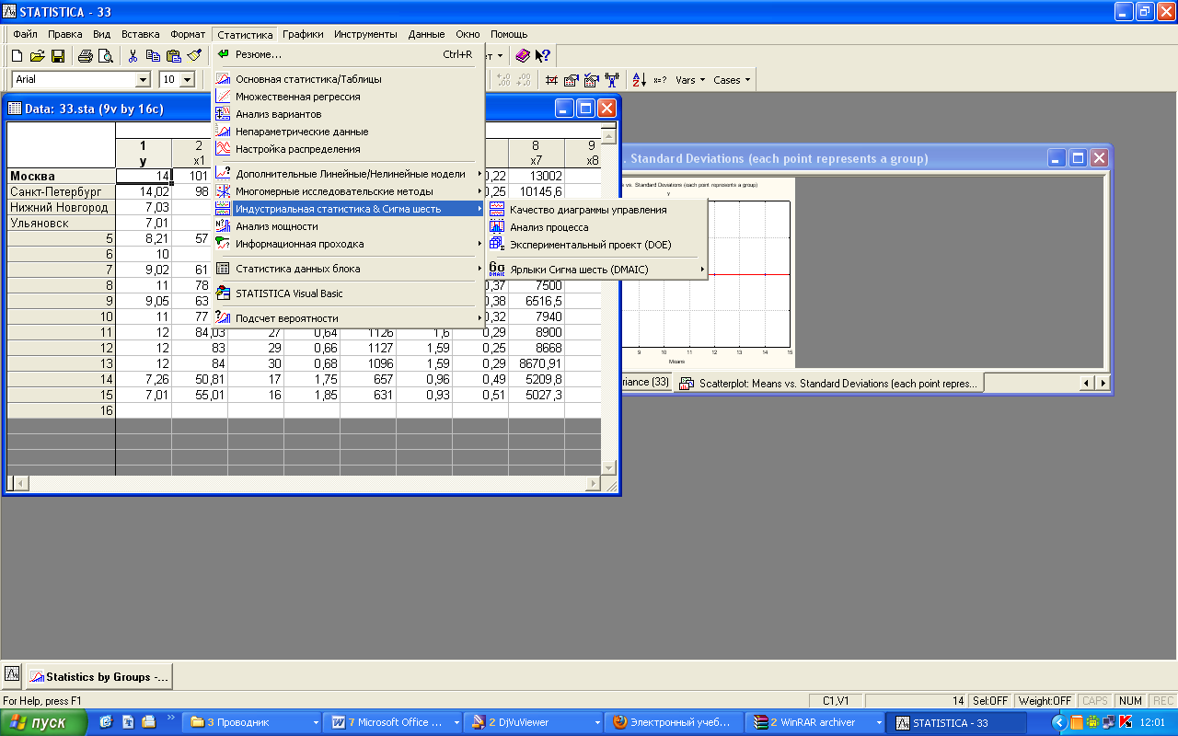Viewport: 1178px width, 736px height.
Task: Print with the printer toolbar icon
Action: (x=85, y=55)
